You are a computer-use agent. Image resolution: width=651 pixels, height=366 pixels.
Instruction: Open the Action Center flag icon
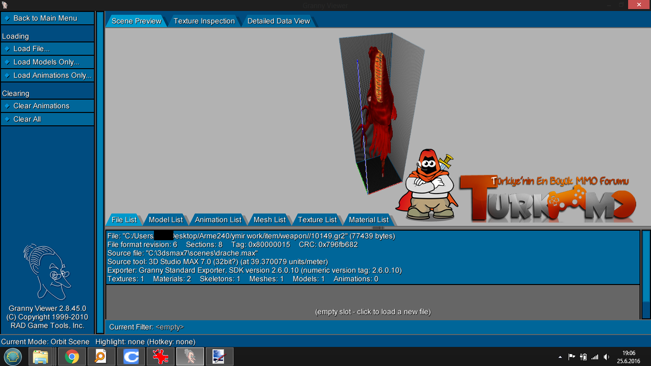coord(572,356)
